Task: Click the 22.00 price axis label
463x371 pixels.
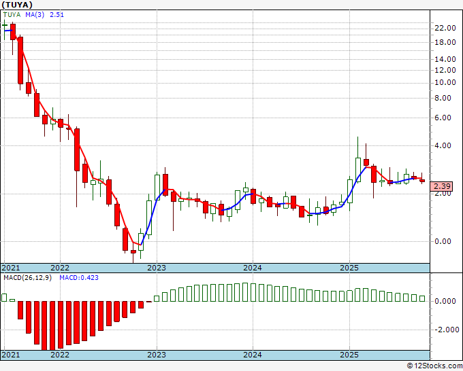Action: (x=445, y=28)
